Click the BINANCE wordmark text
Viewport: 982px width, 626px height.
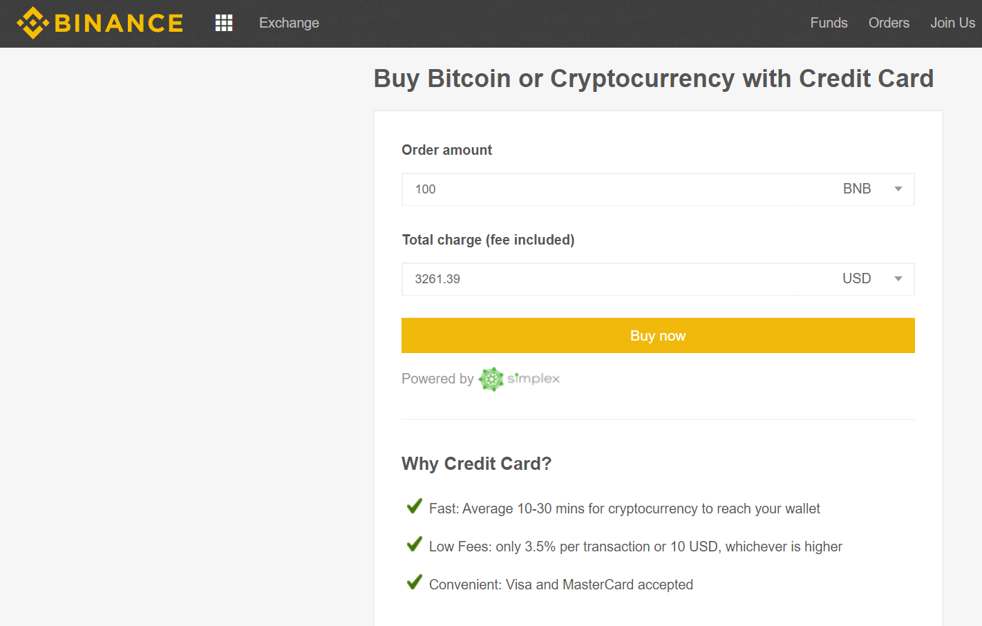[x=119, y=23]
